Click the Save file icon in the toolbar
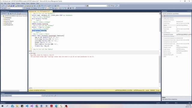Image resolution: width=192 pixels, height=108 pixels. pos(11,6)
